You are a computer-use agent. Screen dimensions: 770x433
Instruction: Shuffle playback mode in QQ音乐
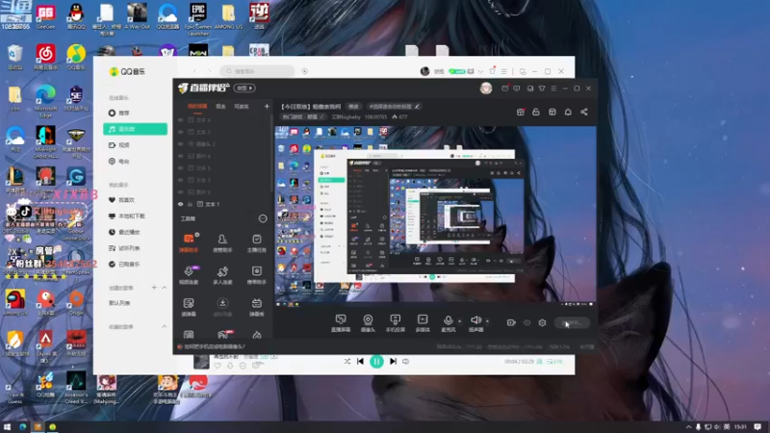347,362
